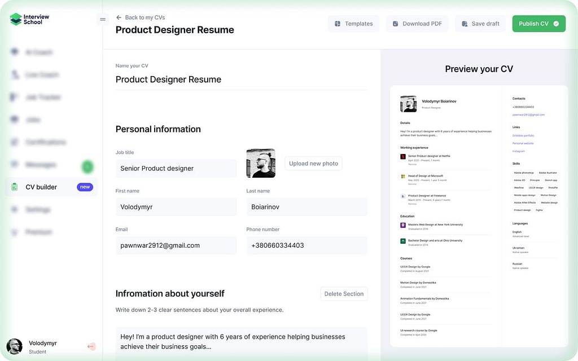Click the profile photo thumbnail in form
Image resolution: width=578 pixels, height=361 pixels.
261,164
